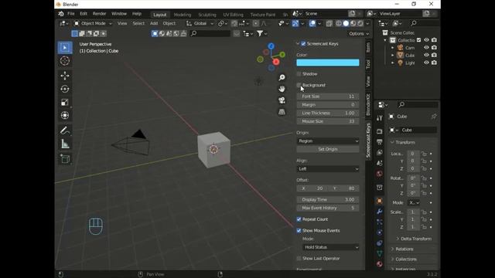Click the Set Origin button
The image size is (495, 278).
pyautogui.click(x=328, y=149)
